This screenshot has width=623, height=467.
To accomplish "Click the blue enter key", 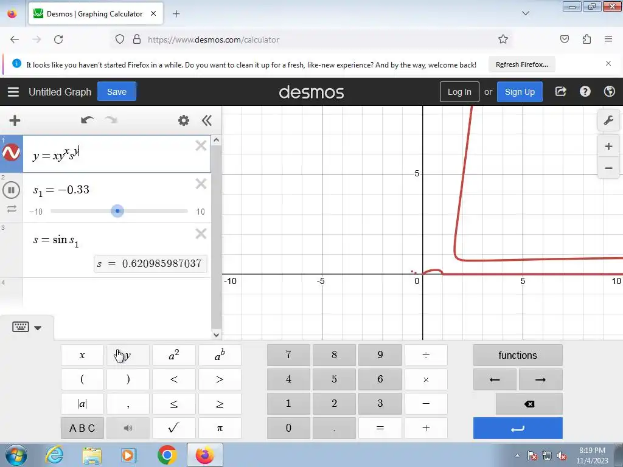I will pos(518,427).
